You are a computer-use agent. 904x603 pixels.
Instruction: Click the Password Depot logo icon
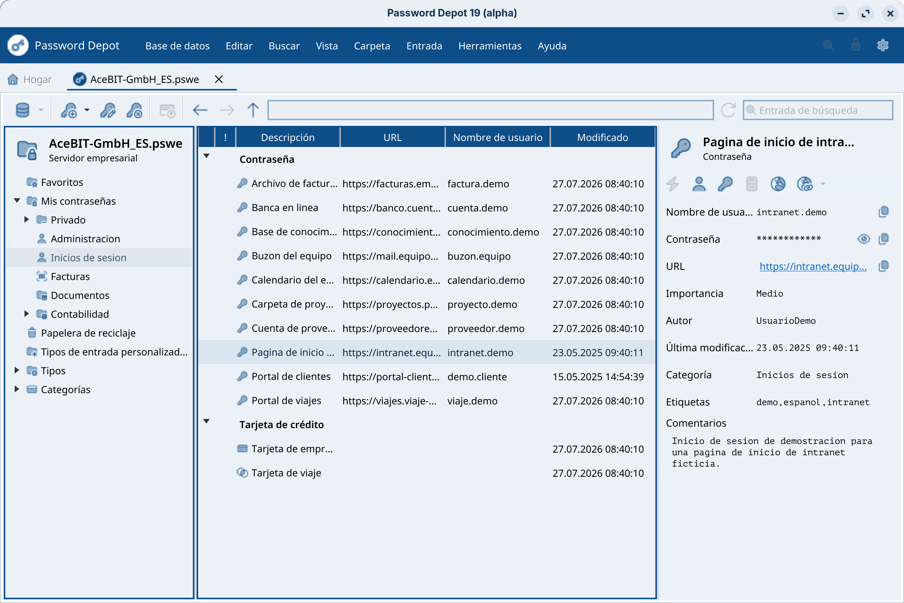pos(18,45)
